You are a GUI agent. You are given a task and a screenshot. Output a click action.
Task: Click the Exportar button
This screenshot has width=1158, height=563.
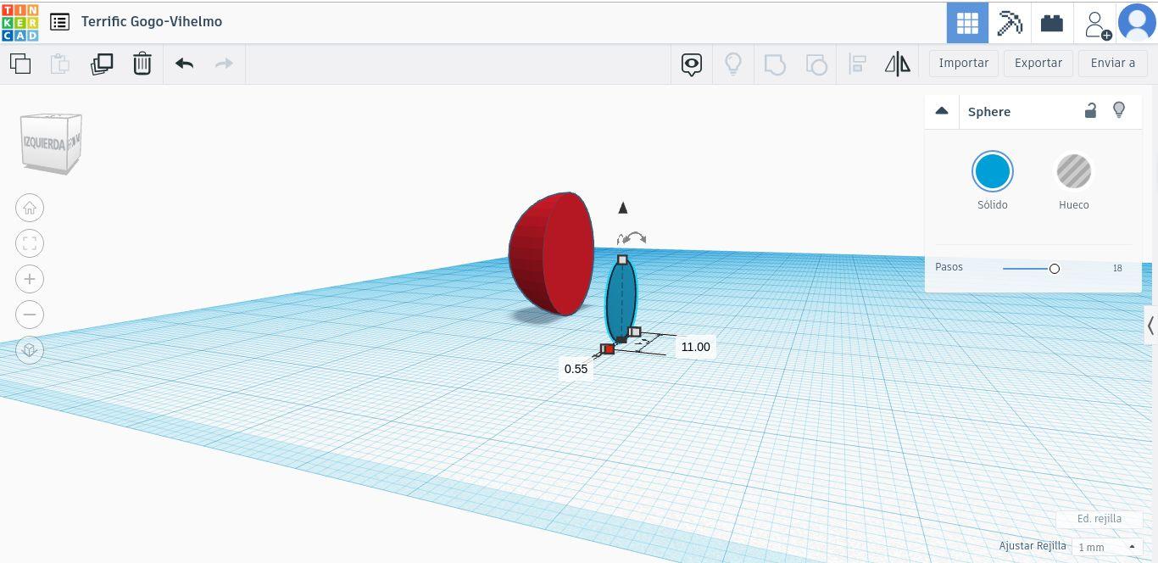pos(1038,63)
